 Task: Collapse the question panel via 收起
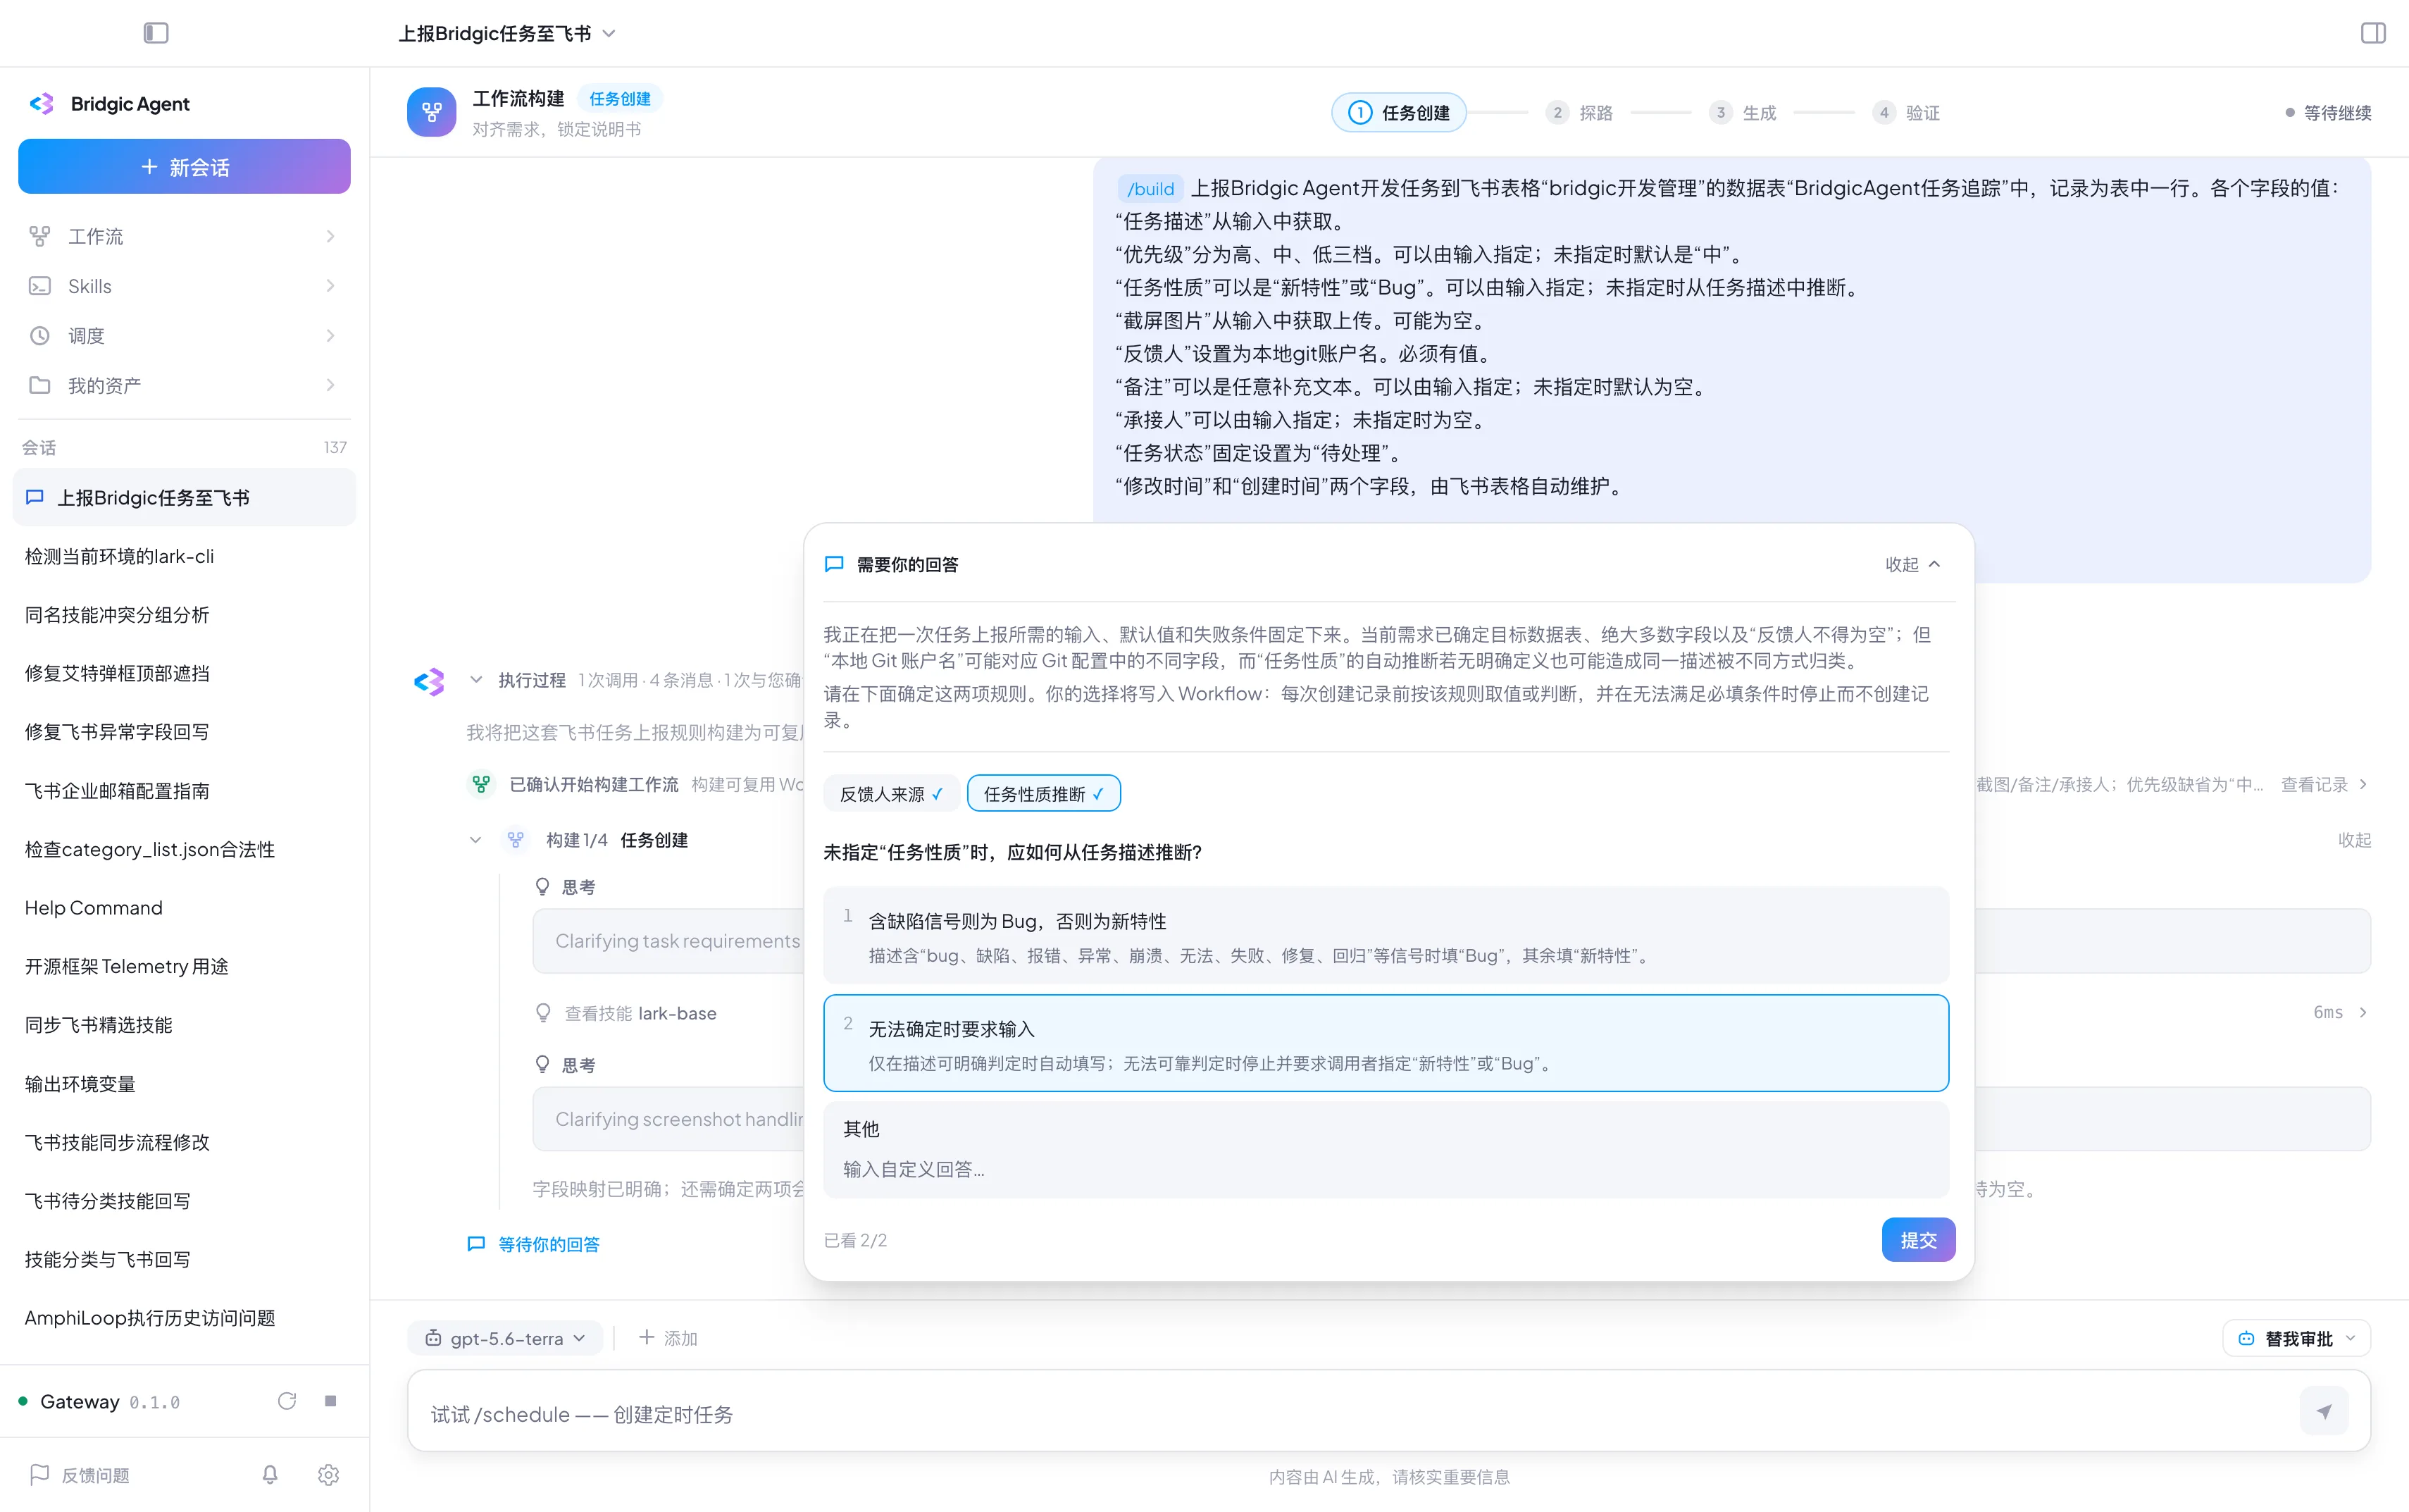pos(1913,564)
